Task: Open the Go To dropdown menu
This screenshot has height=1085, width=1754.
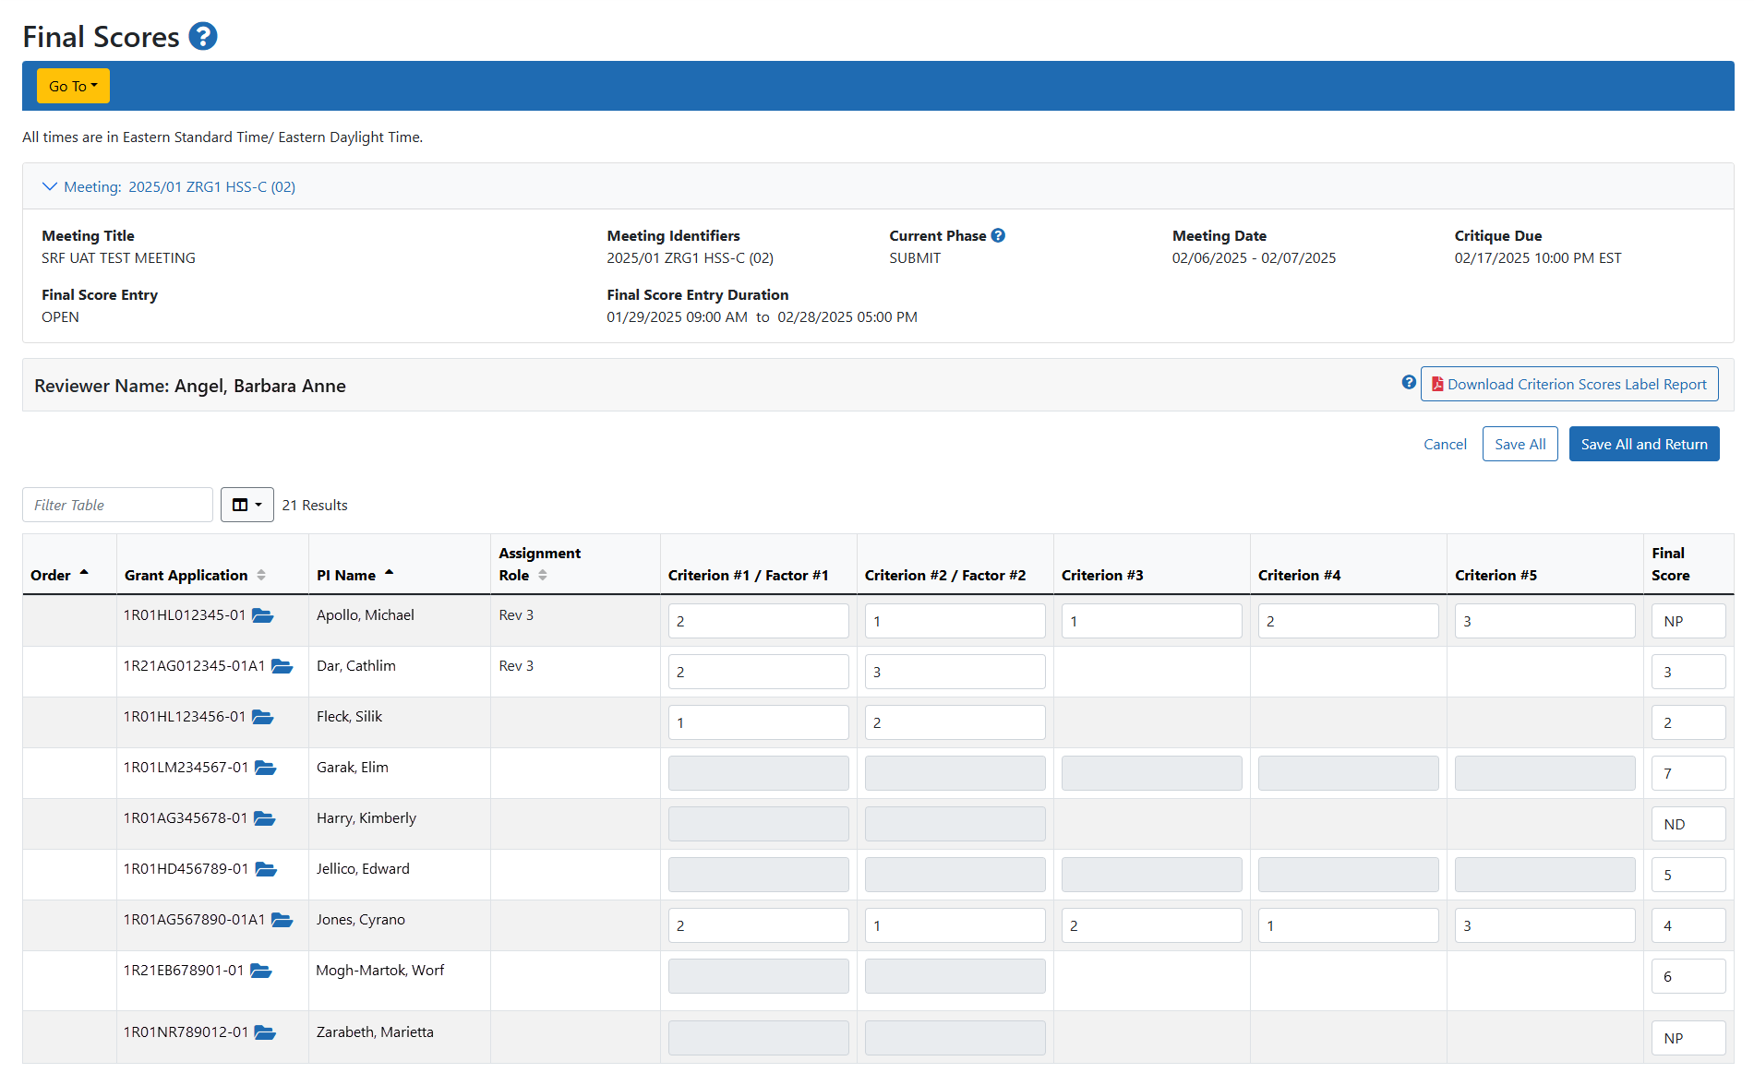Action: [x=73, y=87]
